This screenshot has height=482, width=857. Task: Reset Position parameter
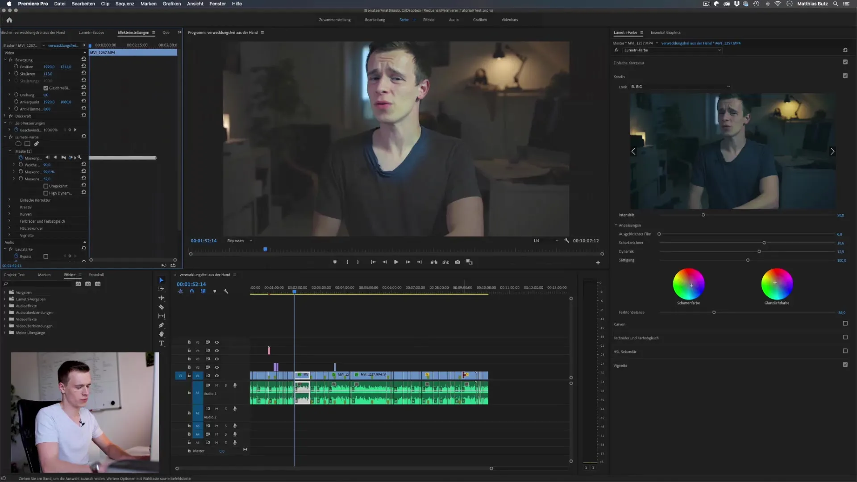[x=83, y=66]
